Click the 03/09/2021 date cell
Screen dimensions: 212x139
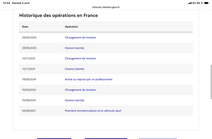[x=29, y=111]
